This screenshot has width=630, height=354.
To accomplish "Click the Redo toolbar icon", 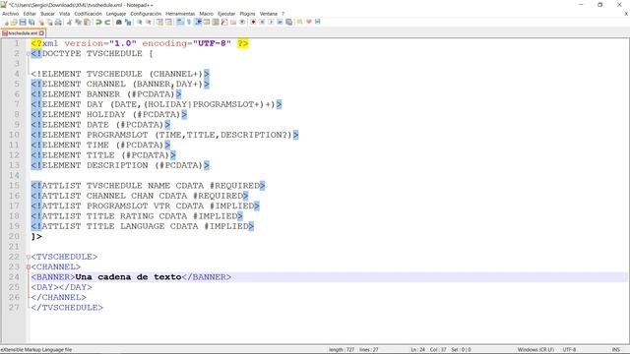I will pyautogui.click(x=107, y=22).
